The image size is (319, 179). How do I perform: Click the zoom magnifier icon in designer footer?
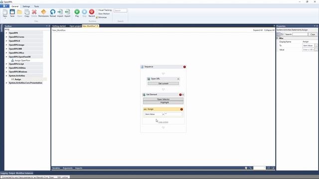coord(250,168)
